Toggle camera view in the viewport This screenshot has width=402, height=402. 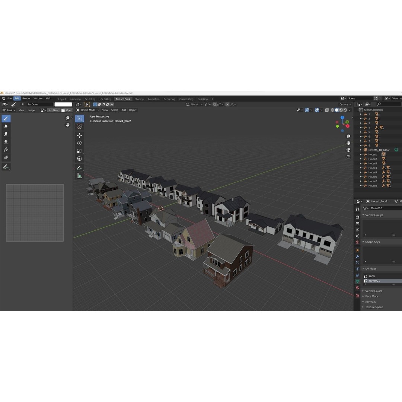(348, 150)
